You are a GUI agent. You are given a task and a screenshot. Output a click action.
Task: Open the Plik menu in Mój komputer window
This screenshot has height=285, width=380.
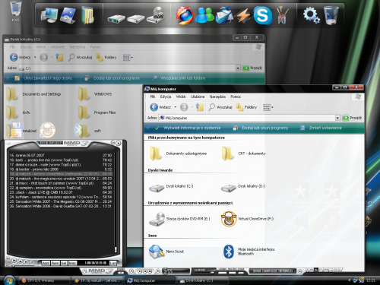(x=153, y=97)
